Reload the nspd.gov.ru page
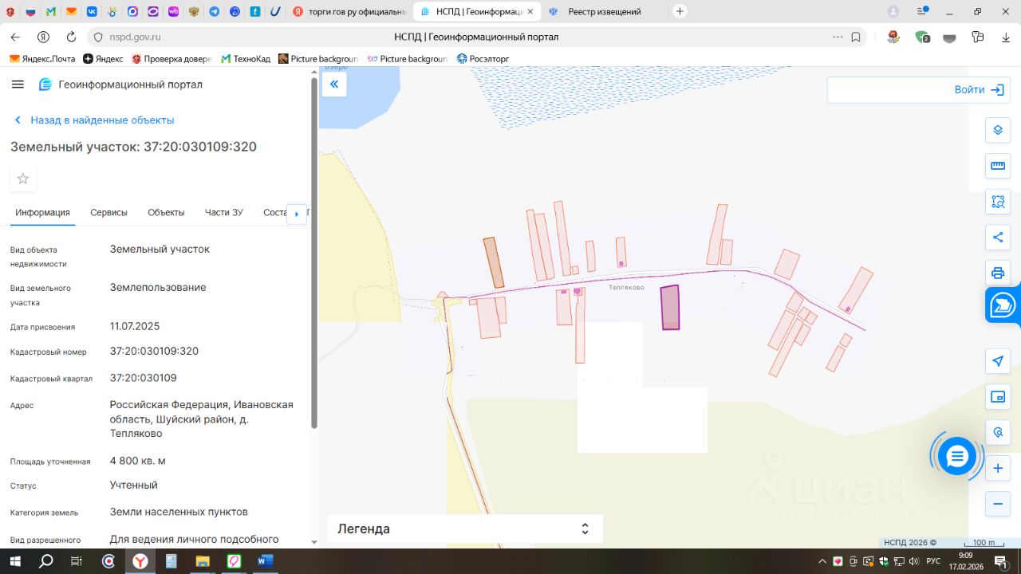 71,37
